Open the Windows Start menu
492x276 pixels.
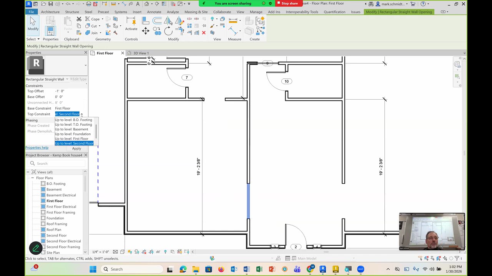pyautogui.click(x=93, y=269)
